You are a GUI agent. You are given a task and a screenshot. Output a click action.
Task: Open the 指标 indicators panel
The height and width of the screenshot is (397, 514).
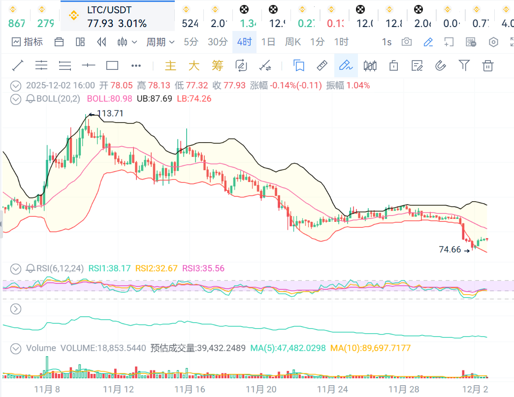(27, 42)
